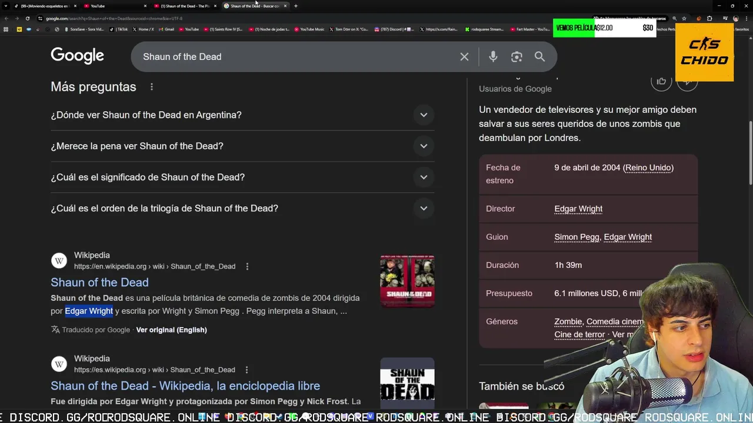The width and height of the screenshot is (753, 423).
Task: Open the SoraSave bookmark
Action: 84,29
